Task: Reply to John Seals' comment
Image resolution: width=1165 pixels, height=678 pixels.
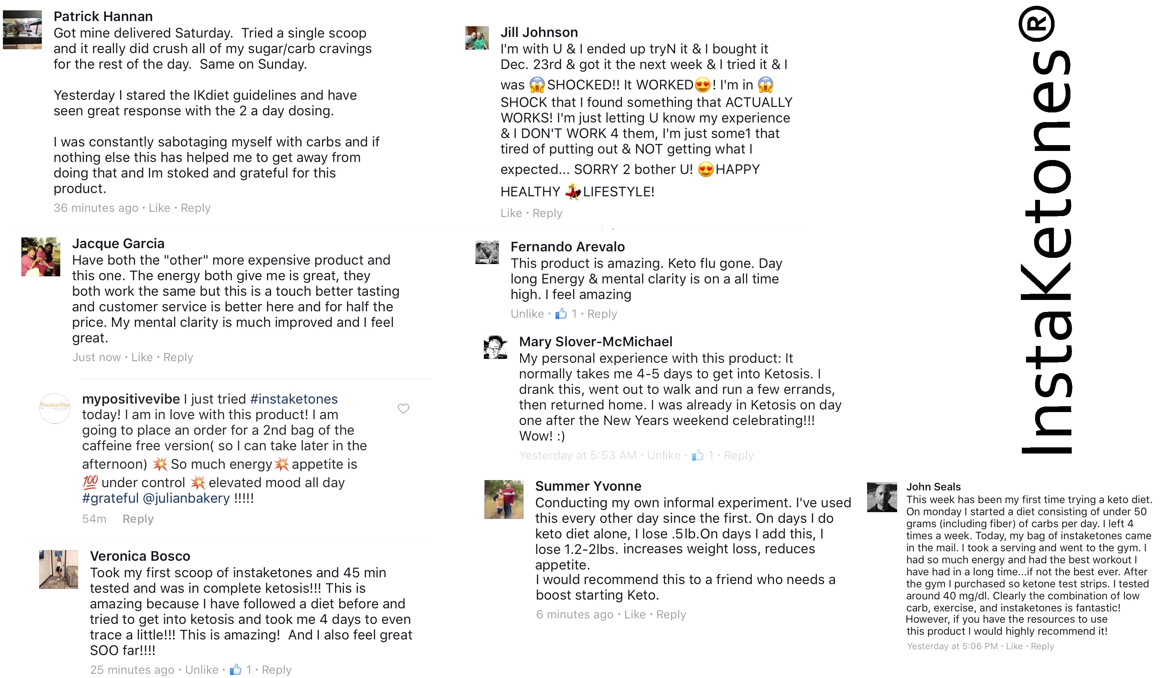Action: tap(1042, 646)
